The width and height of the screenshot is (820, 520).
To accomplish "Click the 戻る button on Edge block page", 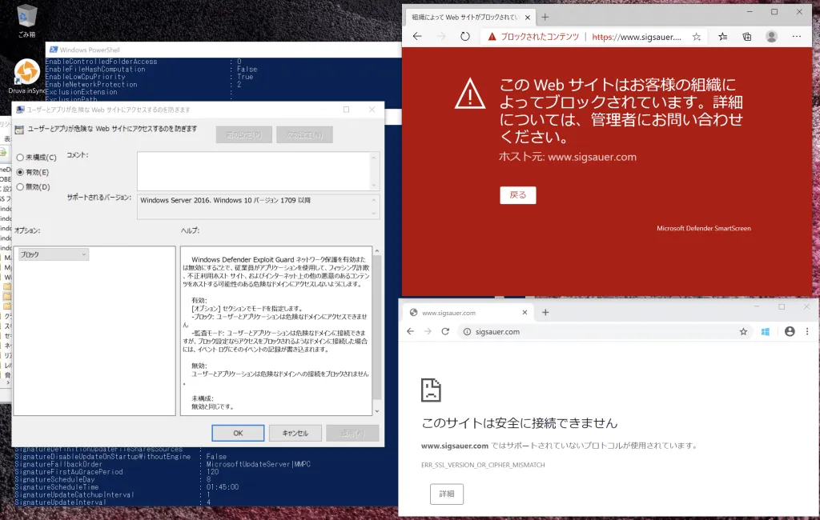I will click(518, 195).
